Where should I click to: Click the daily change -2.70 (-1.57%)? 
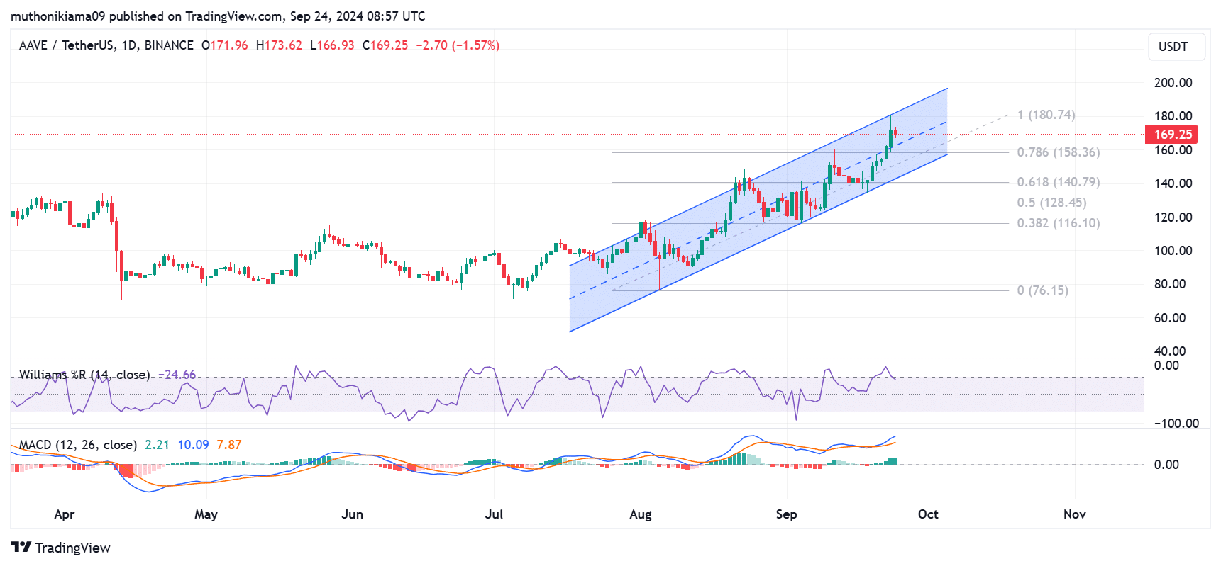[458, 45]
